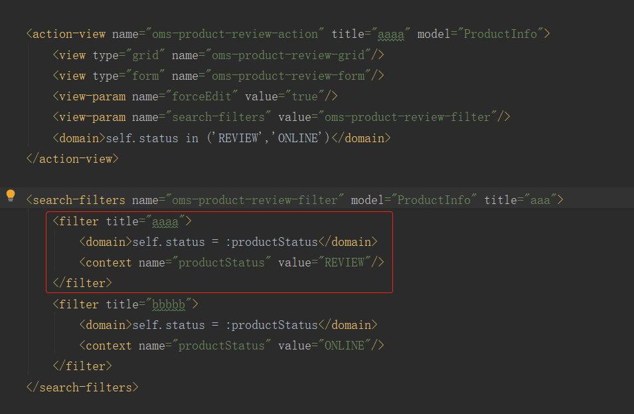The height and width of the screenshot is (414, 634).
Task: Click the 'REVIEW' context value
Action: [344, 262]
